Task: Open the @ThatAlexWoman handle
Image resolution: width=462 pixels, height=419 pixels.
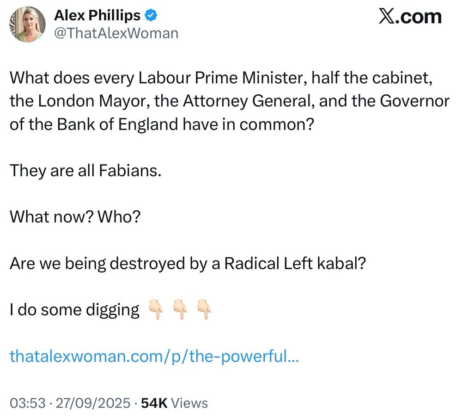Action: pos(116,33)
